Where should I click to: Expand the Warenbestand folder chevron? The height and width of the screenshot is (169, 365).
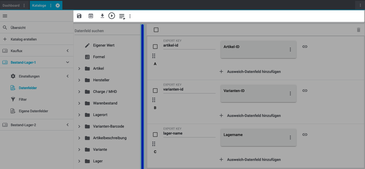coord(79,103)
